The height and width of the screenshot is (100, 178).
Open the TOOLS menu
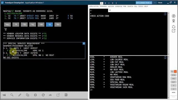click(x=141, y=6)
